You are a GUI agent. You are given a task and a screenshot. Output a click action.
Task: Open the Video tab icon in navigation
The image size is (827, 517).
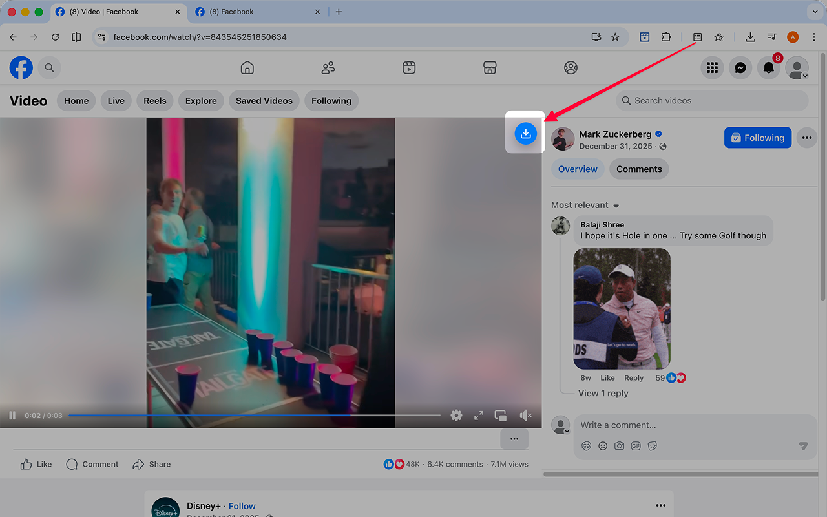(409, 68)
